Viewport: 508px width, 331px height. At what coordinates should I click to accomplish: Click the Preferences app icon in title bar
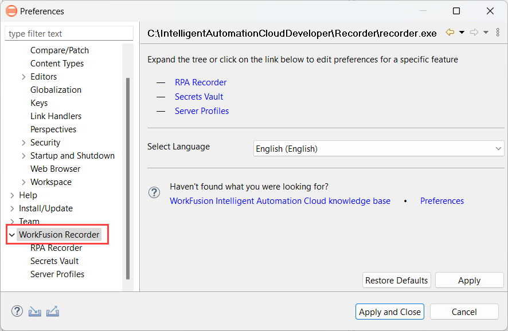click(11, 11)
